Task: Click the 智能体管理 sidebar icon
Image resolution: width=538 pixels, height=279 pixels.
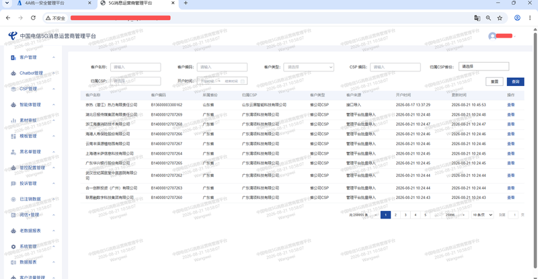Action: pos(13,105)
